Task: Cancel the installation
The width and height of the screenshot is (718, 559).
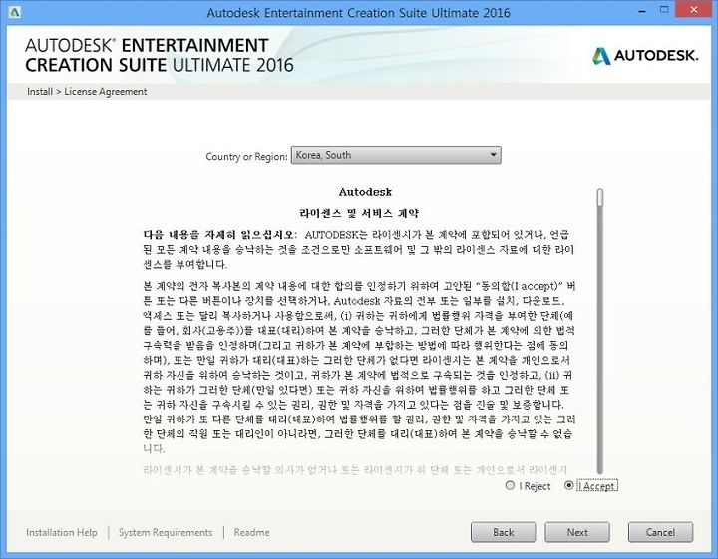Action: [660, 532]
